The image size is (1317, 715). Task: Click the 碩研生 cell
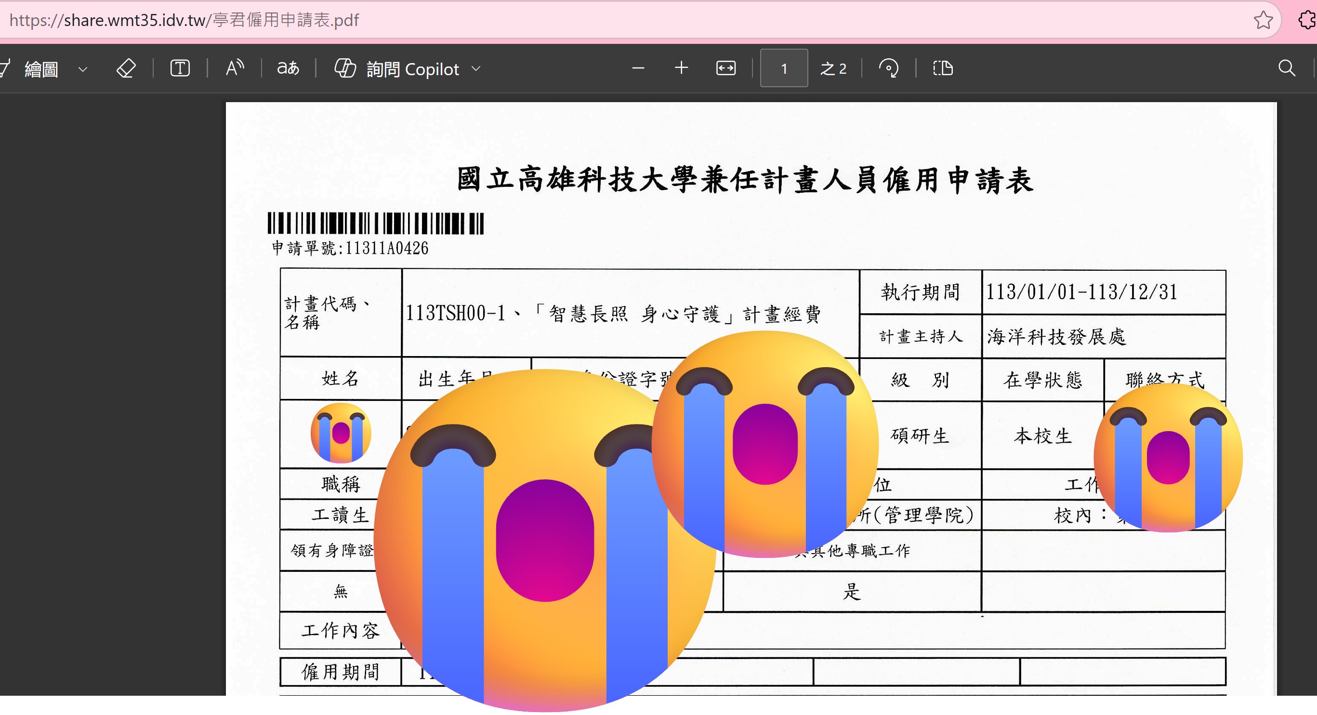920,436
